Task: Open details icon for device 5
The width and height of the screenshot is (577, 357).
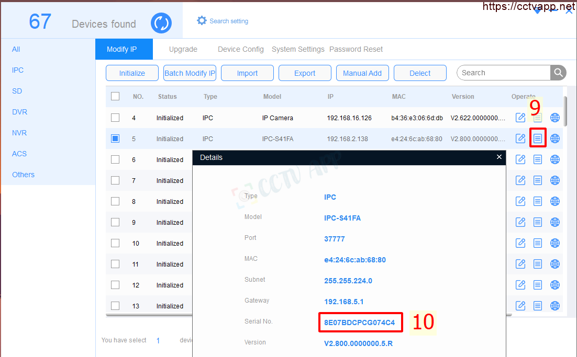Action: tap(538, 139)
